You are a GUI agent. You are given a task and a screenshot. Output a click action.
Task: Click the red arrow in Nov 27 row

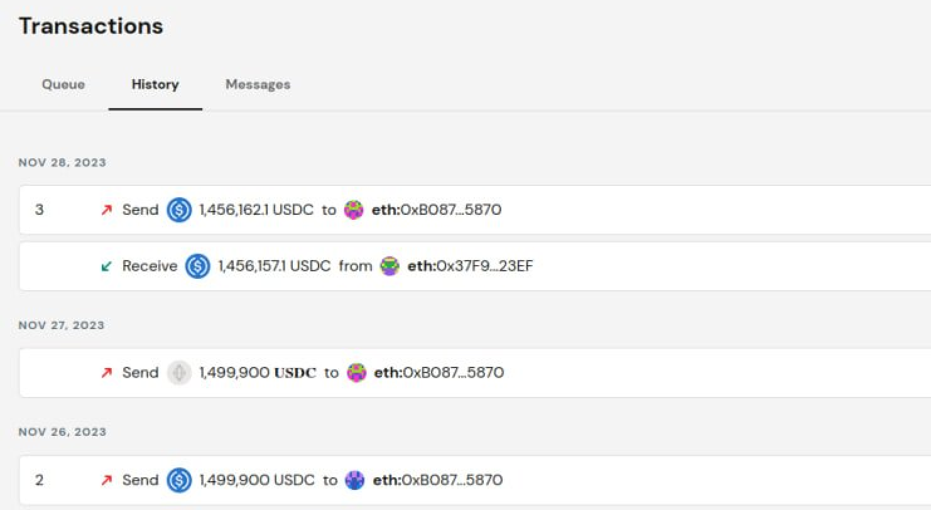tap(107, 373)
